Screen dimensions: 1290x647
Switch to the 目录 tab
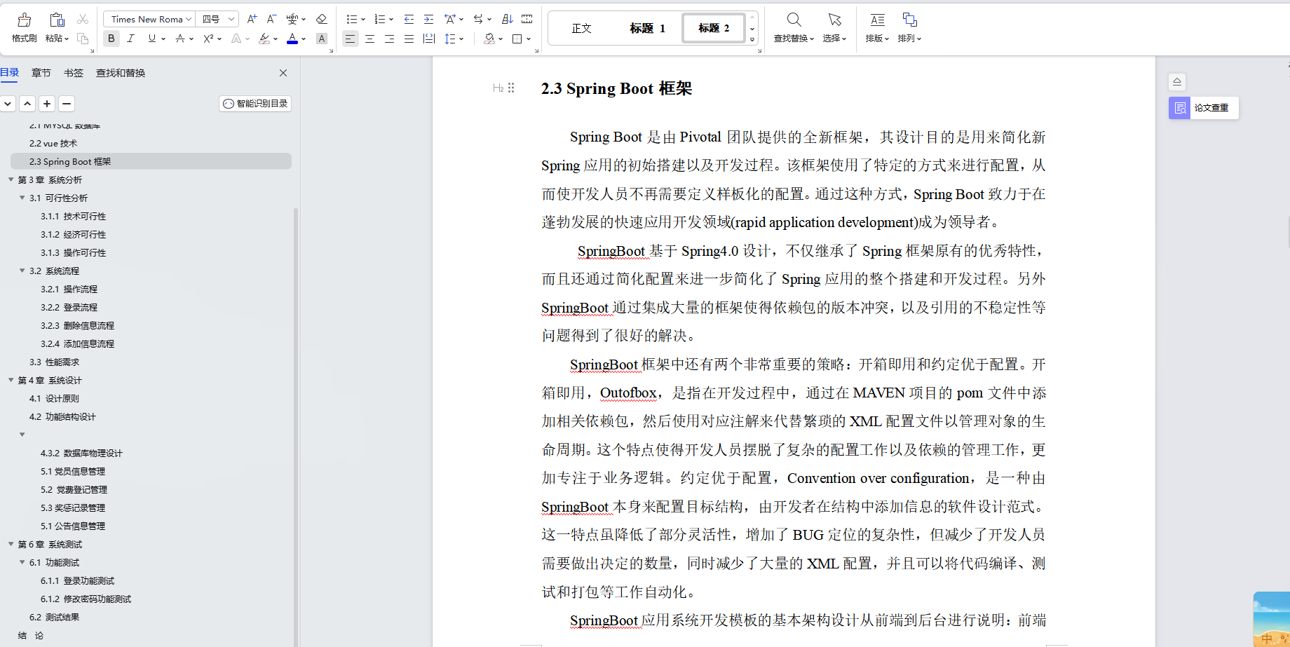tap(10, 72)
